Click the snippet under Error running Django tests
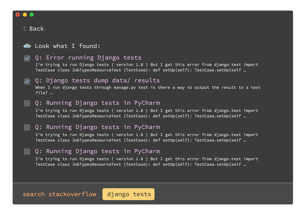The width and height of the screenshot is (306, 214). [x=146, y=67]
